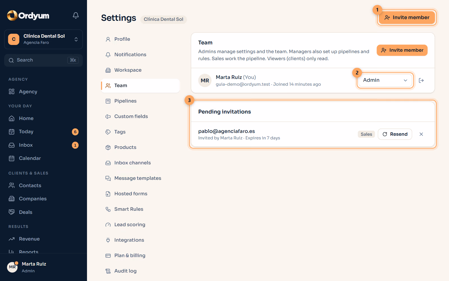
Task: Open Custom fields settings
Action: [140, 116]
